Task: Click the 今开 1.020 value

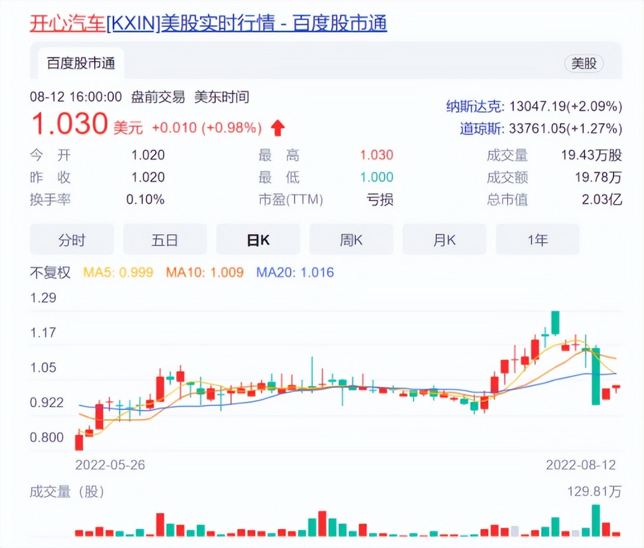Action: point(148,155)
